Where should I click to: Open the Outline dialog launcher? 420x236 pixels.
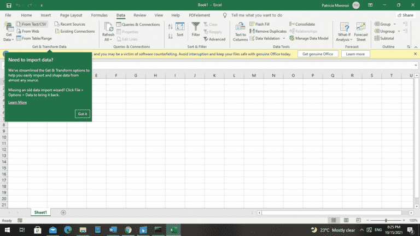point(409,47)
